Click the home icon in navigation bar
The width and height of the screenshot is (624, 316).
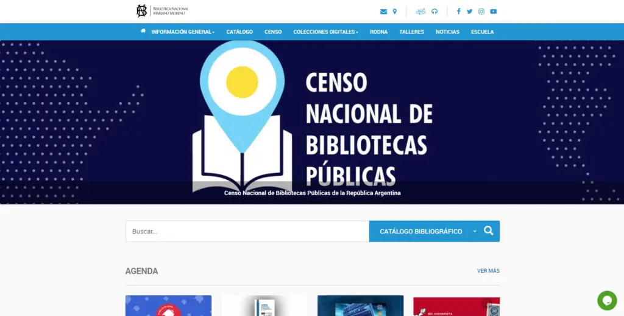coord(143,31)
